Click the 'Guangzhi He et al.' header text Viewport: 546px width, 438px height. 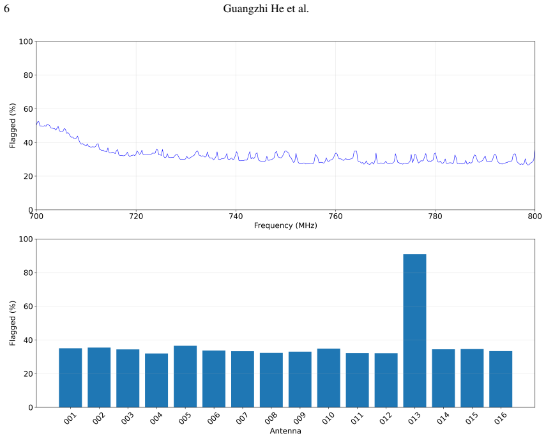point(266,9)
